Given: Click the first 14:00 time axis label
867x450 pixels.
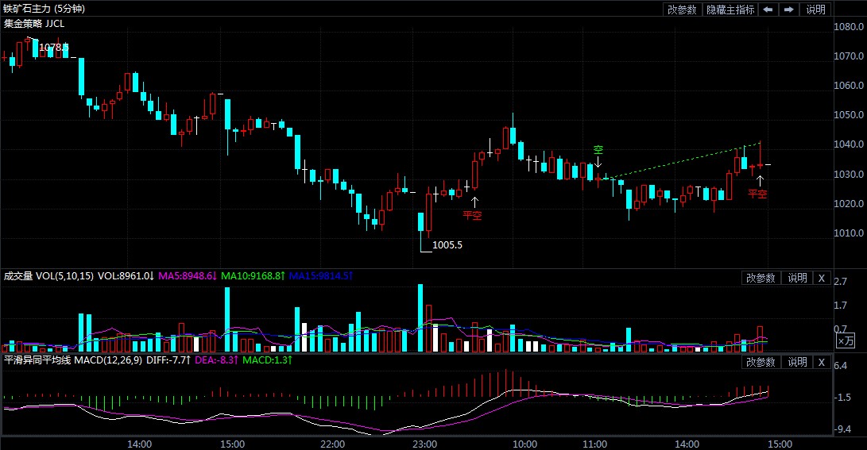Looking at the screenshot, I should click(x=139, y=444).
